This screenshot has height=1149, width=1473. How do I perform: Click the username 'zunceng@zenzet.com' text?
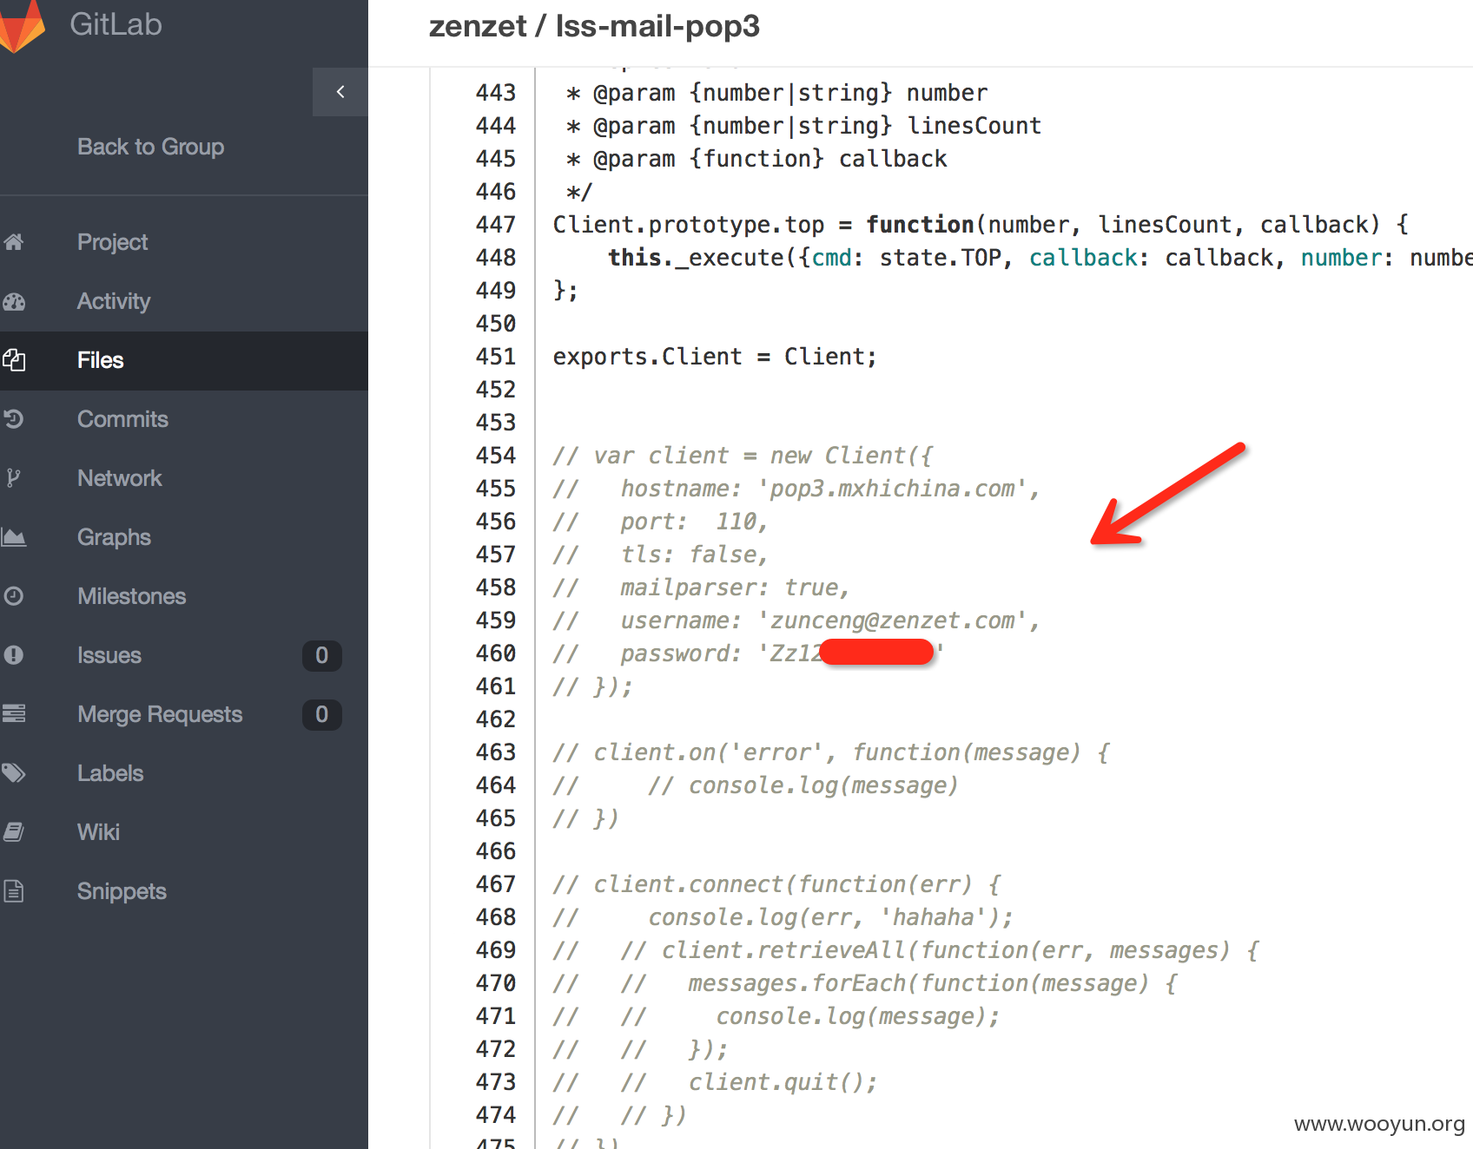coord(892,620)
